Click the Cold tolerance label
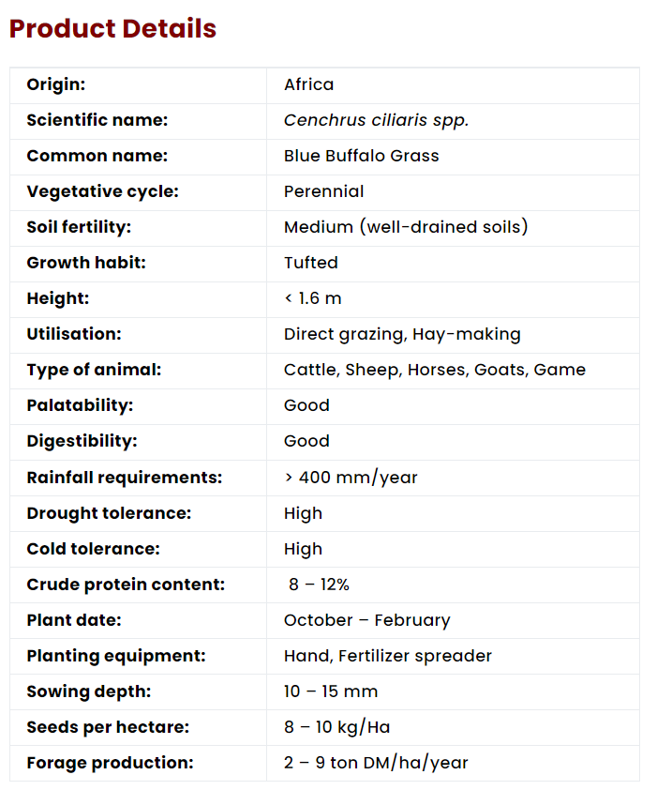 [x=93, y=549]
